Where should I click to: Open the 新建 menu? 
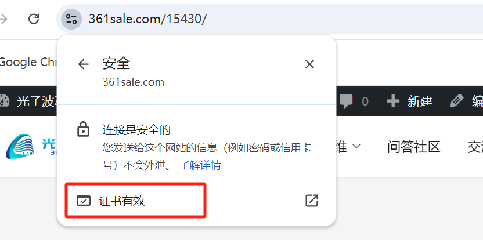click(x=410, y=101)
